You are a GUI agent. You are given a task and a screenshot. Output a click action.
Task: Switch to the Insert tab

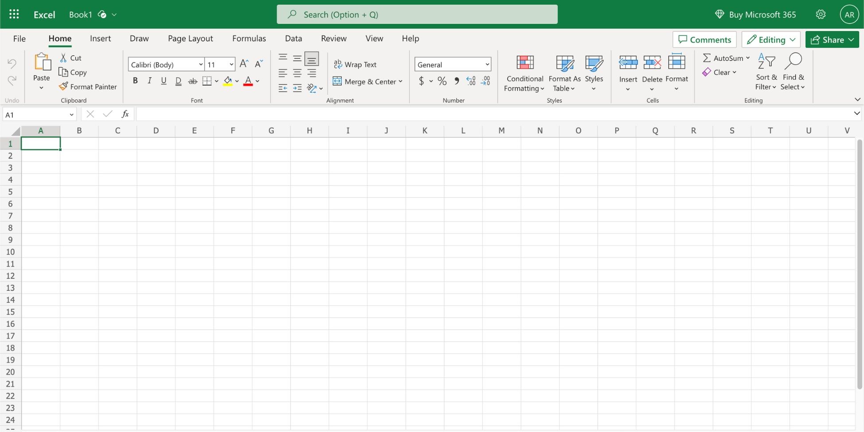(100, 39)
